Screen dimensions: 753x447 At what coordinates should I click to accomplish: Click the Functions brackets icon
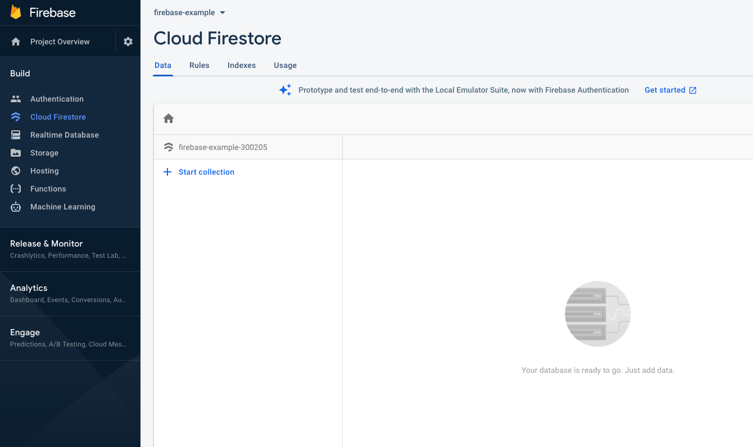(x=16, y=189)
